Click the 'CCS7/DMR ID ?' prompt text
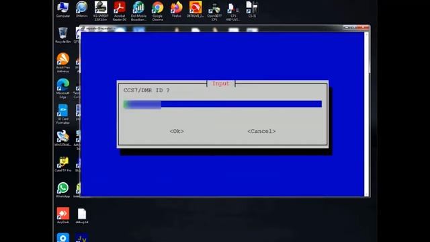This screenshot has width=430, height=242. 146,90
